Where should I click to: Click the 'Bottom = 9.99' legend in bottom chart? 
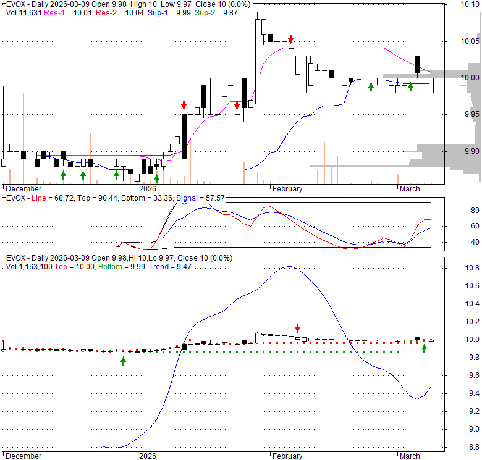point(122,267)
